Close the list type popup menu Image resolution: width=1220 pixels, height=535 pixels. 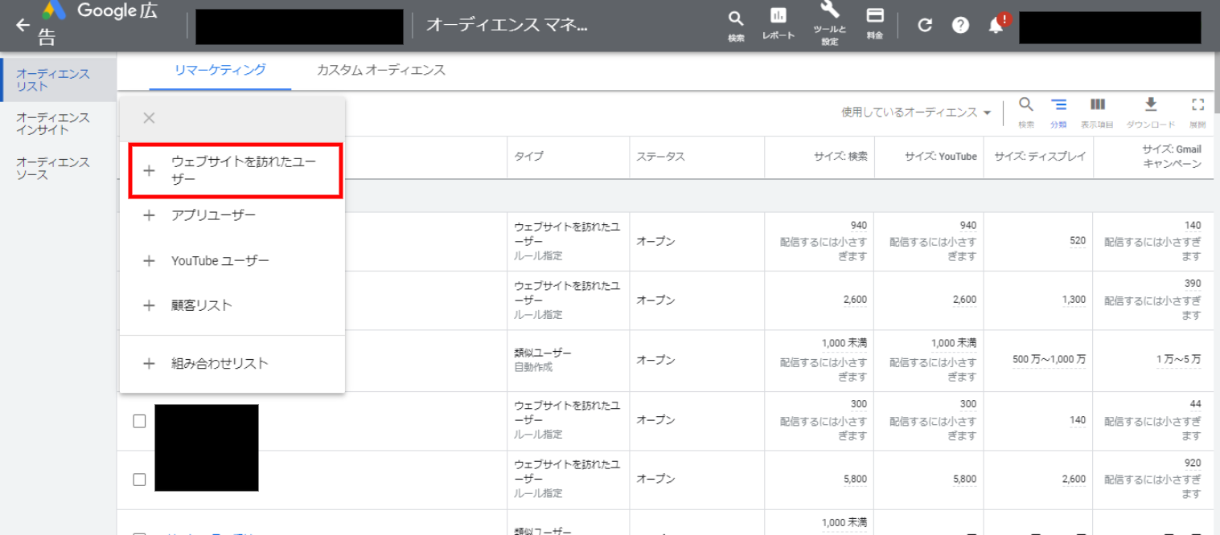(x=149, y=118)
